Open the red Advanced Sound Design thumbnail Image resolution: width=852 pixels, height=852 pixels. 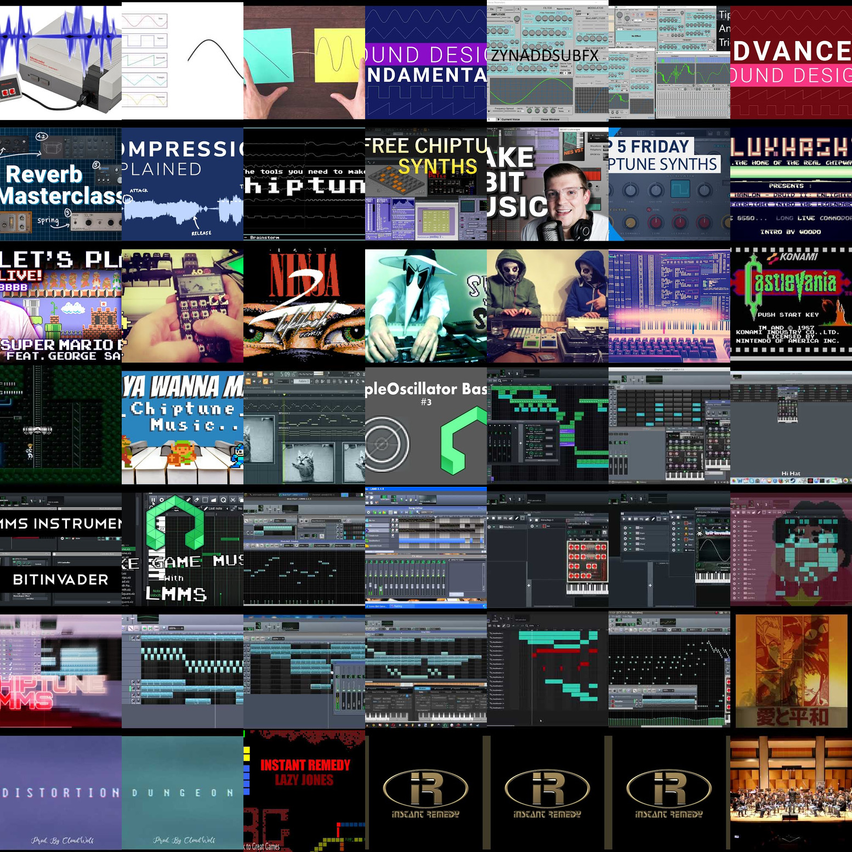(791, 63)
